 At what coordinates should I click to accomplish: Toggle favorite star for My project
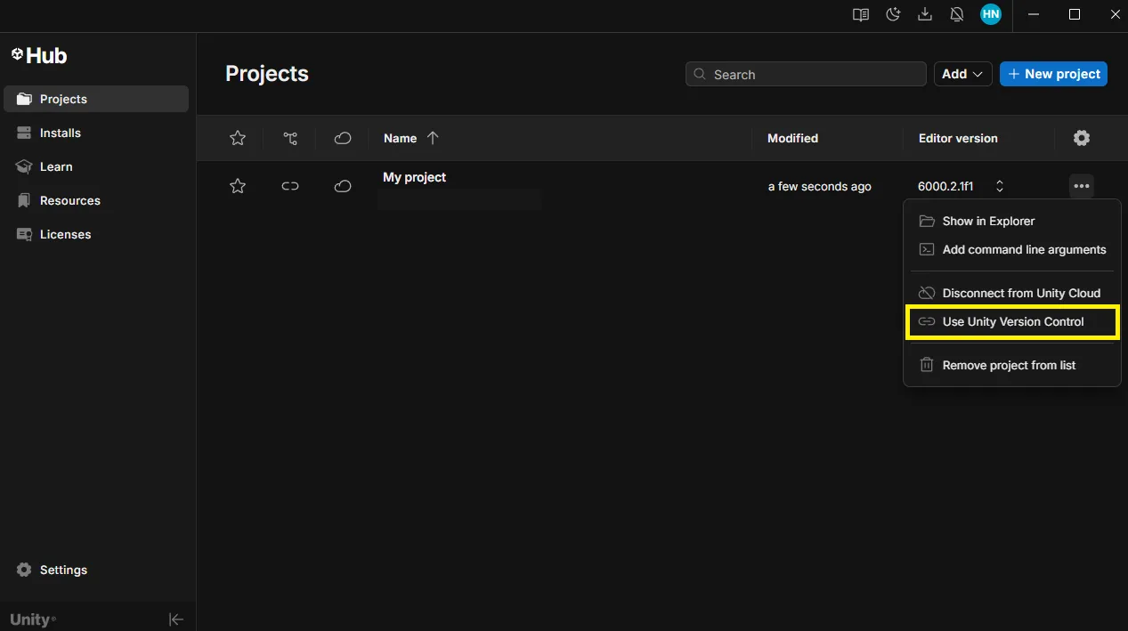(x=238, y=186)
